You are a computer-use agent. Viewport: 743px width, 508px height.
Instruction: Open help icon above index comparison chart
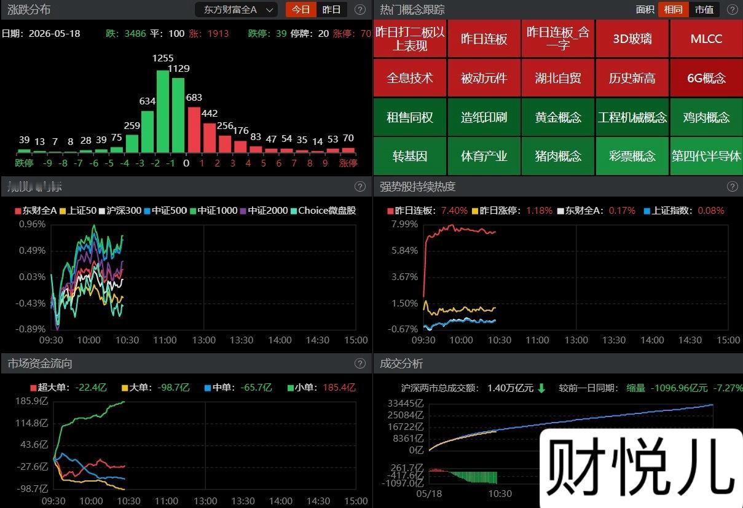(x=360, y=186)
